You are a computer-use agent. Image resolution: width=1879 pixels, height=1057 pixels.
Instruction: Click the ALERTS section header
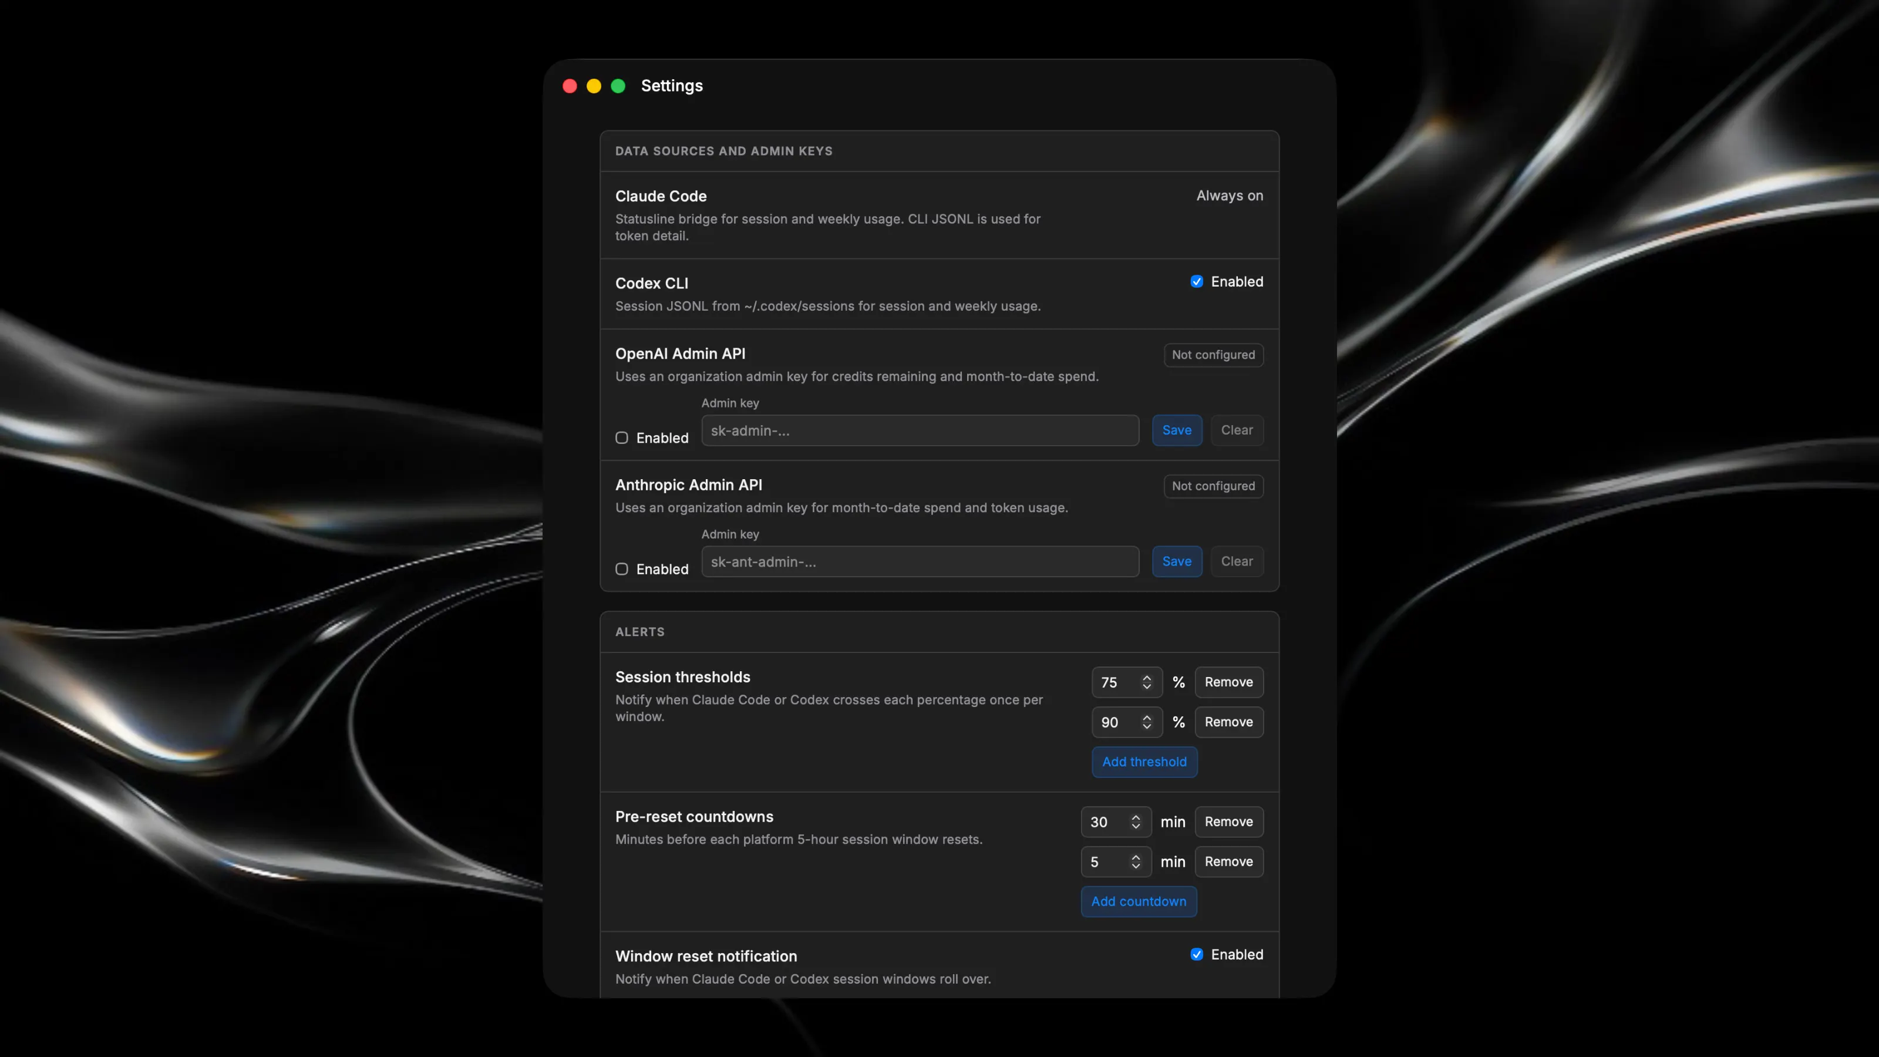pyautogui.click(x=639, y=632)
